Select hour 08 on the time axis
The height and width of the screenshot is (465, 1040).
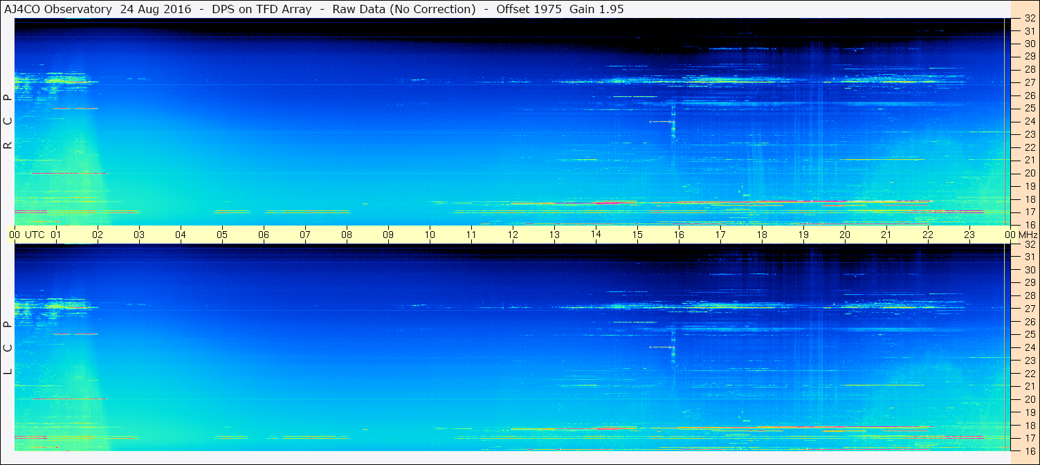(347, 235)
